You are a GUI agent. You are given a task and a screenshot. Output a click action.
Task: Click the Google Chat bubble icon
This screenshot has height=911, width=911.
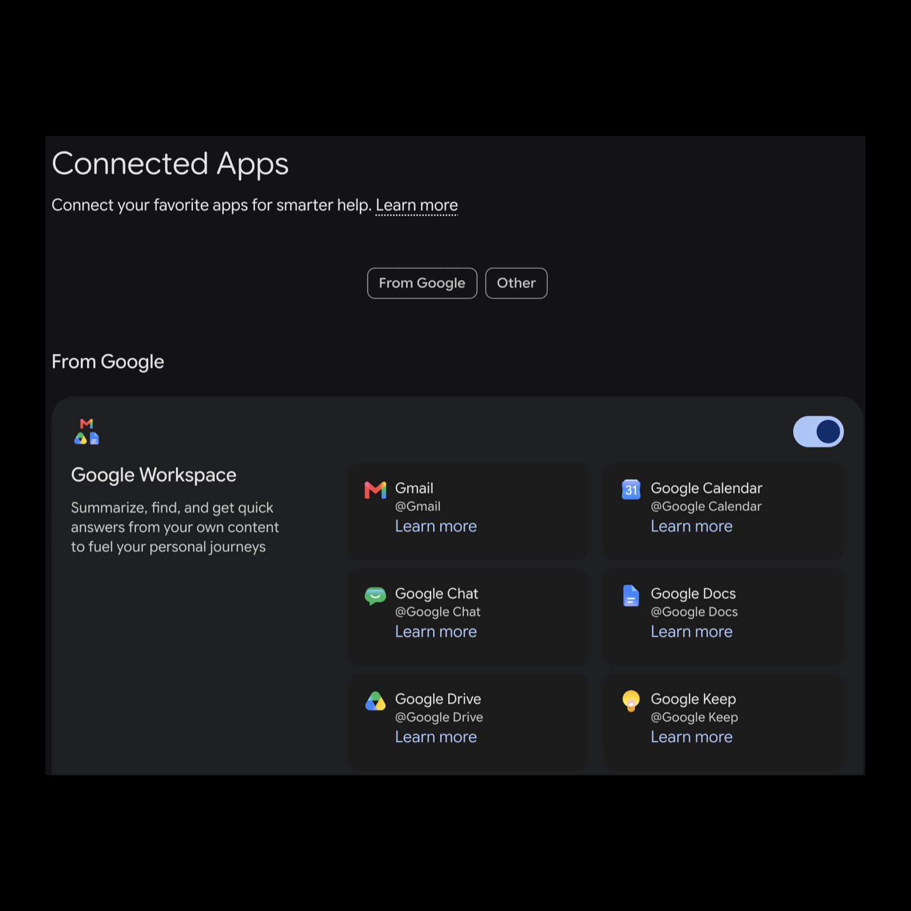[375, 596]
